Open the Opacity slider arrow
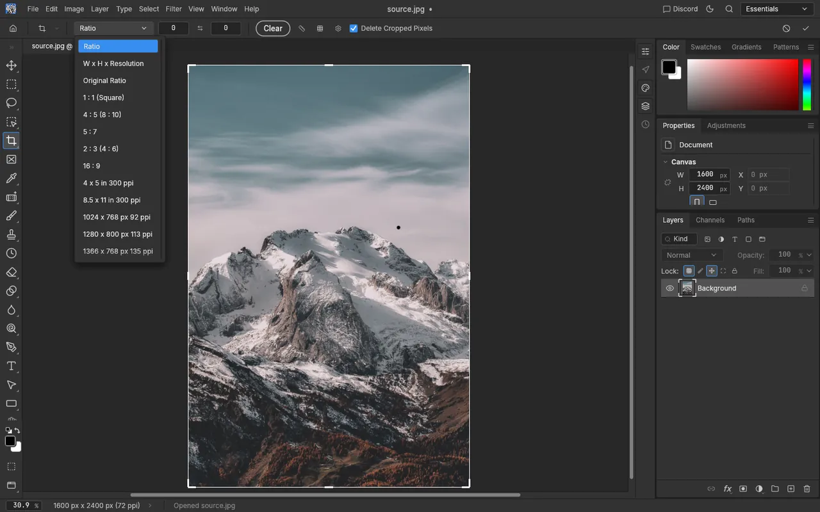Screen dimensions: 820x512 [x=809, y=255]
